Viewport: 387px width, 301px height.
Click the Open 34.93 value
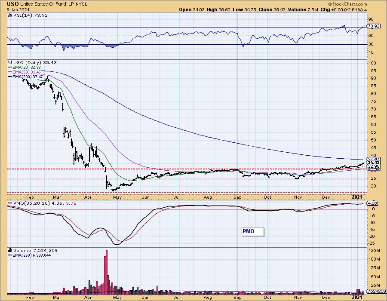pyautogui.click(x=192, y=9)
